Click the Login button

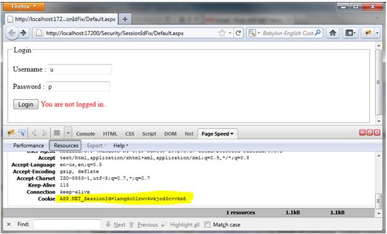coord(26,104)
